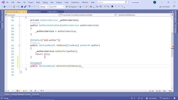Viewport: 178px width, 100px height.
Task: Click the New Project toolbar icon
Action: pos(14,7)
